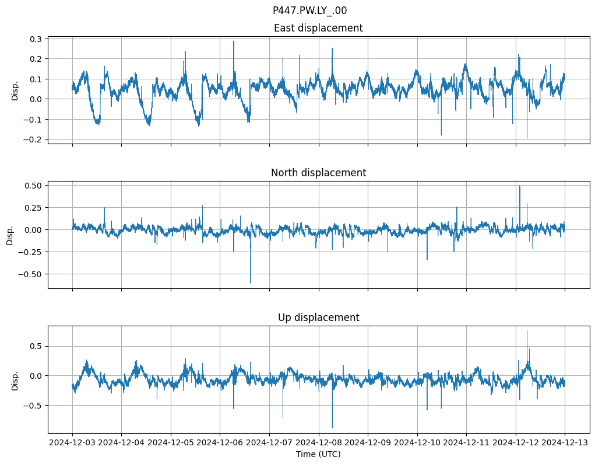The height and width of the screenshot is (464, 595).
Task: Select the 0.50 tick on the North y-axis
Action: point(33,186)
